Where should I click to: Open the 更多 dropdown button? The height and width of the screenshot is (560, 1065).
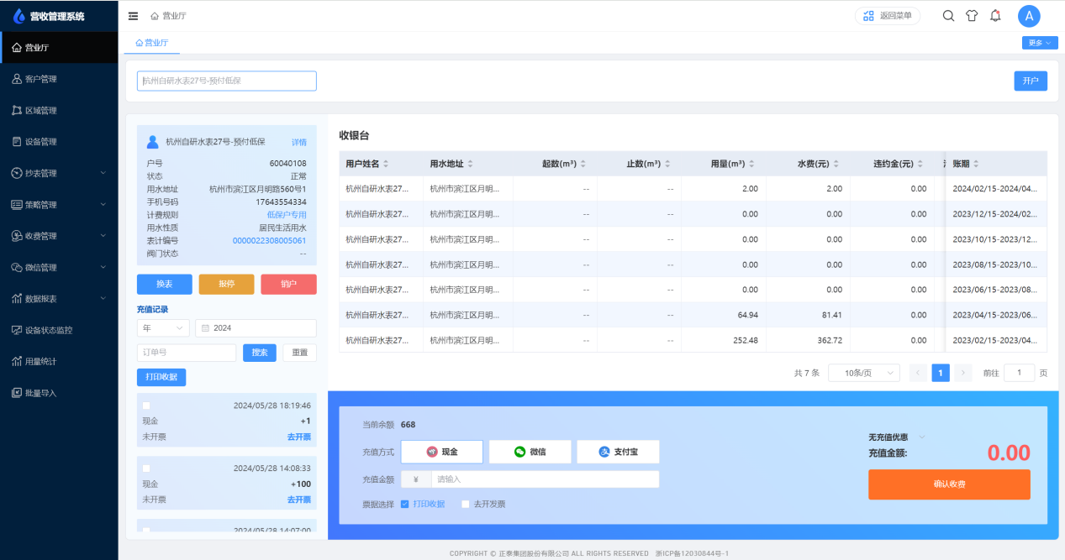coord(1040,43)
